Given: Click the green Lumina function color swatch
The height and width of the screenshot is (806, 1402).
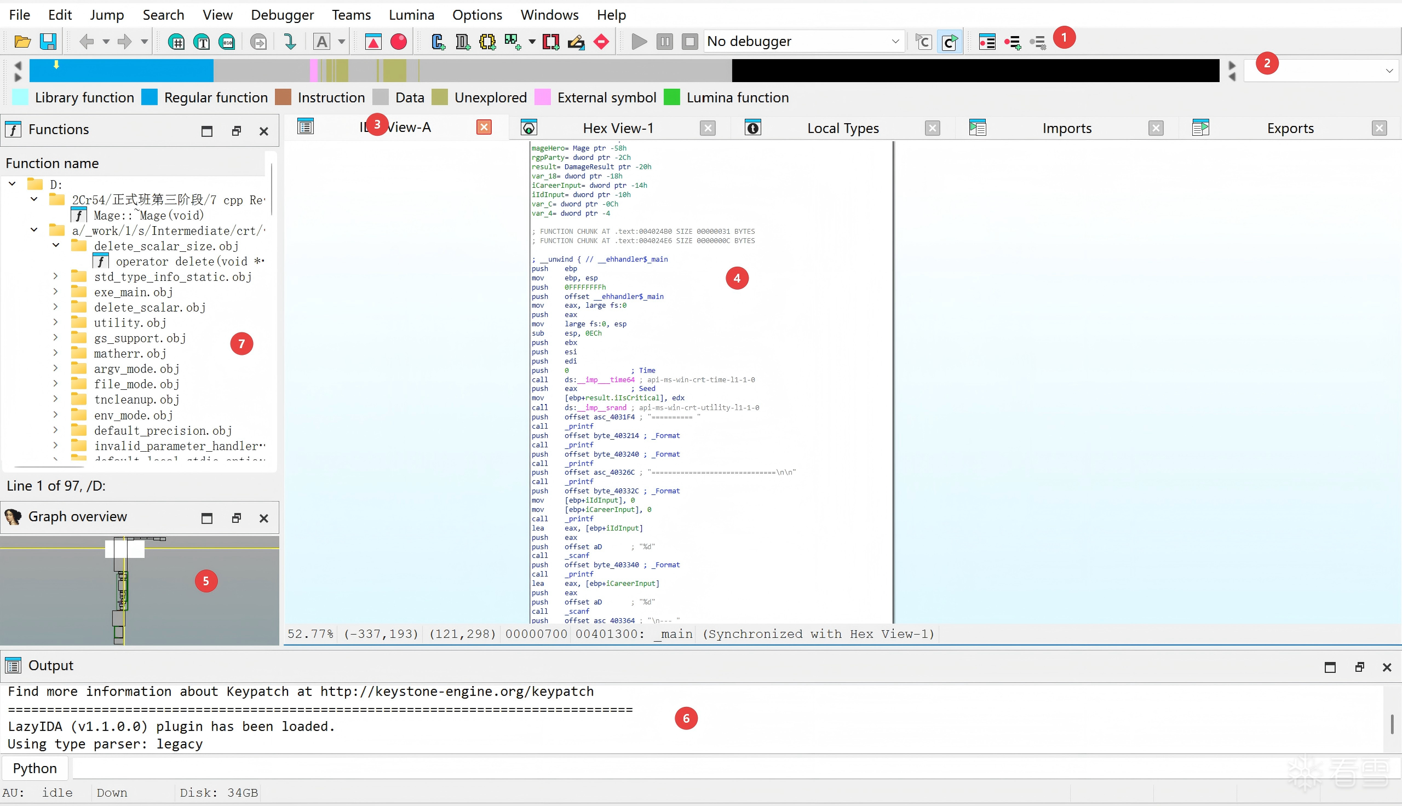Looking at the screenshot, I should (671, 97).
